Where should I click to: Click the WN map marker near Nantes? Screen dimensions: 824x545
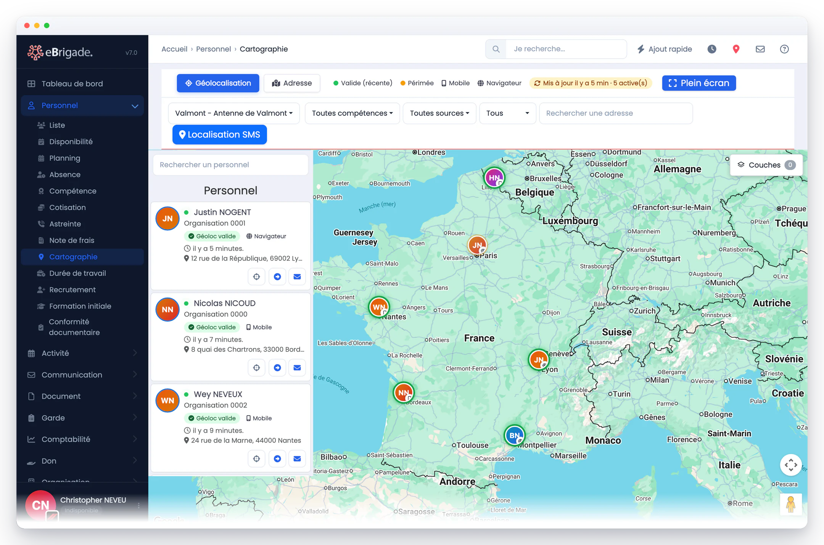click(x=379, y=307)
